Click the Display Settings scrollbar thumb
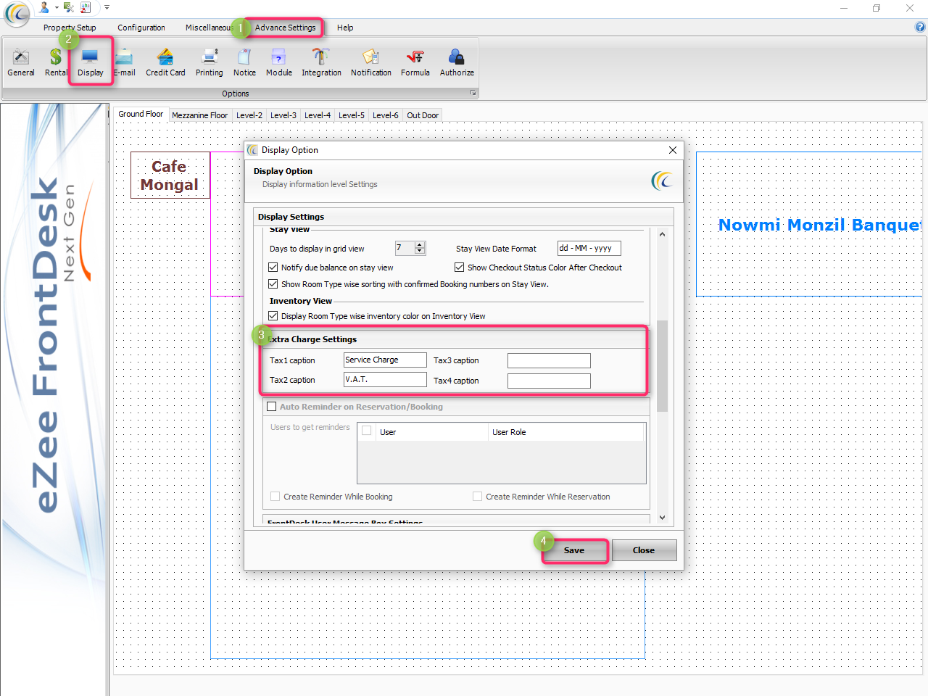This screenshot has width=928, height=696. point(662,365)
